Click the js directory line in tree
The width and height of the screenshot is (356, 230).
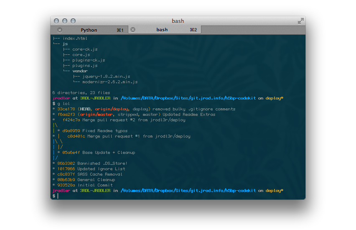click(65, 44)
